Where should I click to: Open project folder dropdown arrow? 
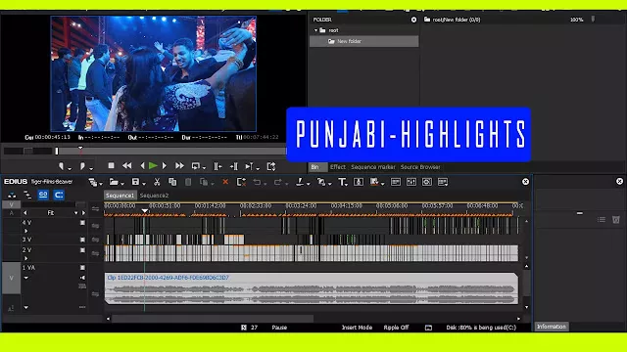122,184
